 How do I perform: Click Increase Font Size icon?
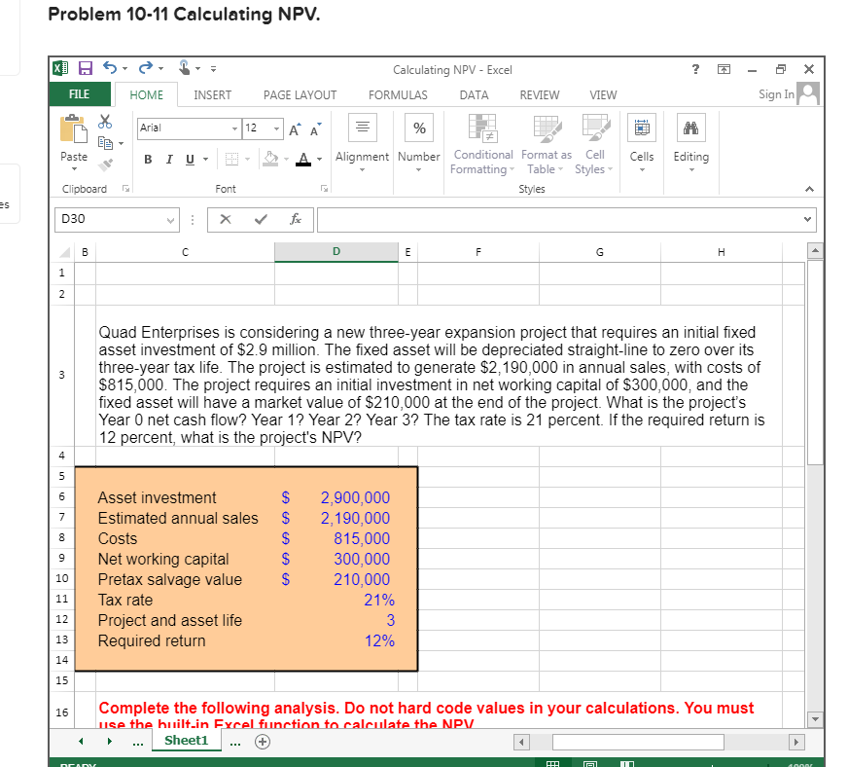[x=295, y=127]
